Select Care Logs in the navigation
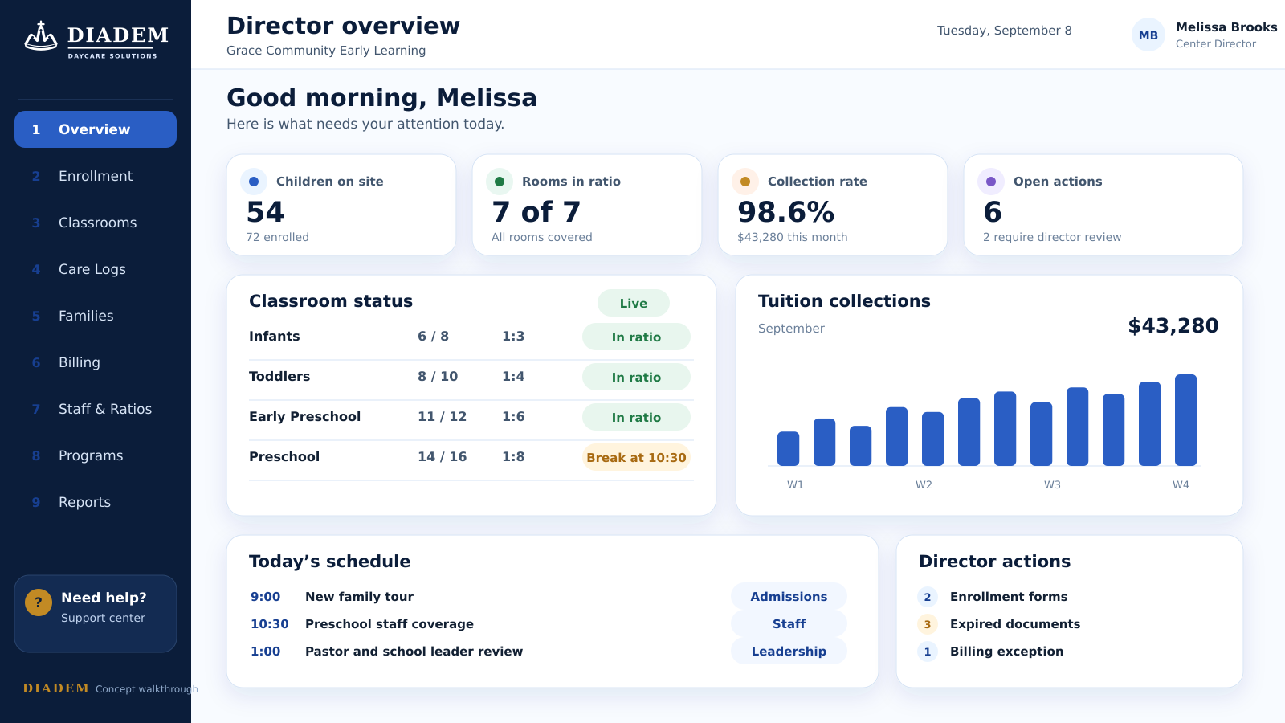Image resolution: width=1285 pixels, height=723 pixels. point(96,269)
